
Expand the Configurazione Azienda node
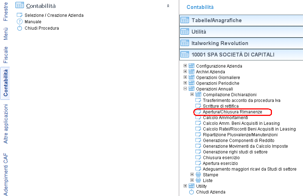(x=185, y=66)
